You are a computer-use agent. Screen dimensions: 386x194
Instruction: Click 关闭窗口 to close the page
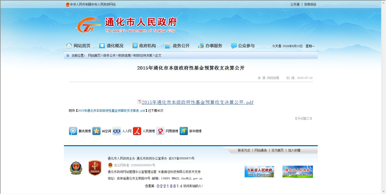point(303,118)
